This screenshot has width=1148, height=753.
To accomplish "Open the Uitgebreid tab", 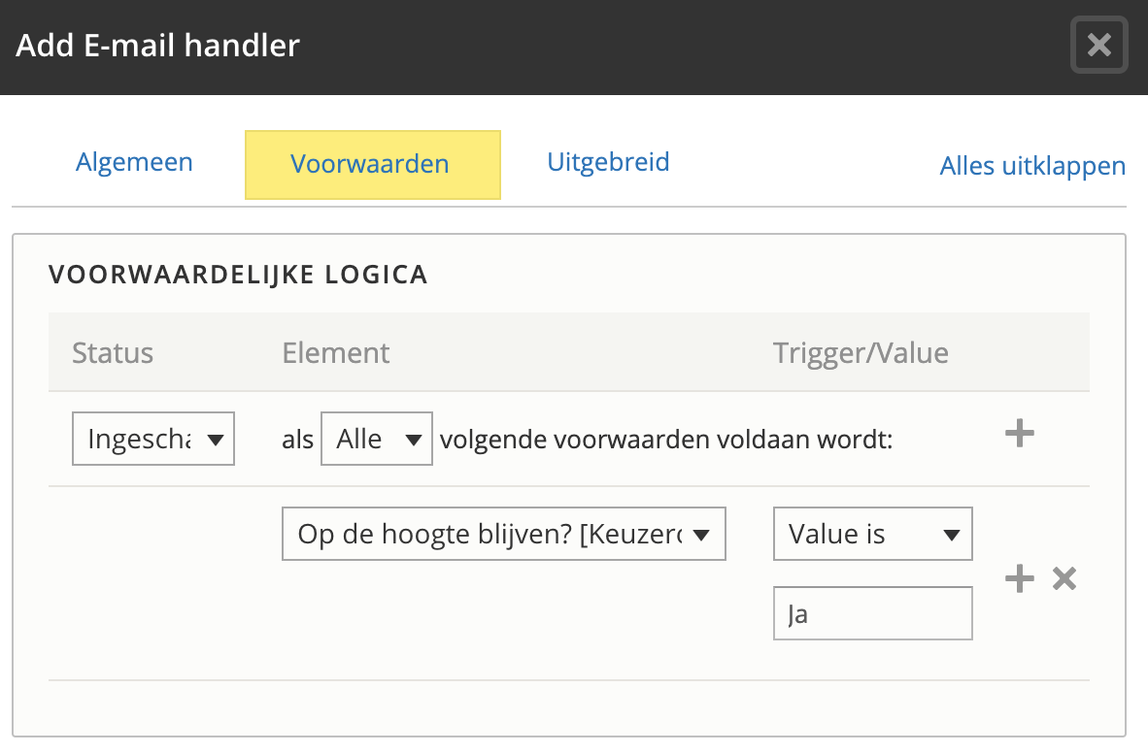I will 608,161.
